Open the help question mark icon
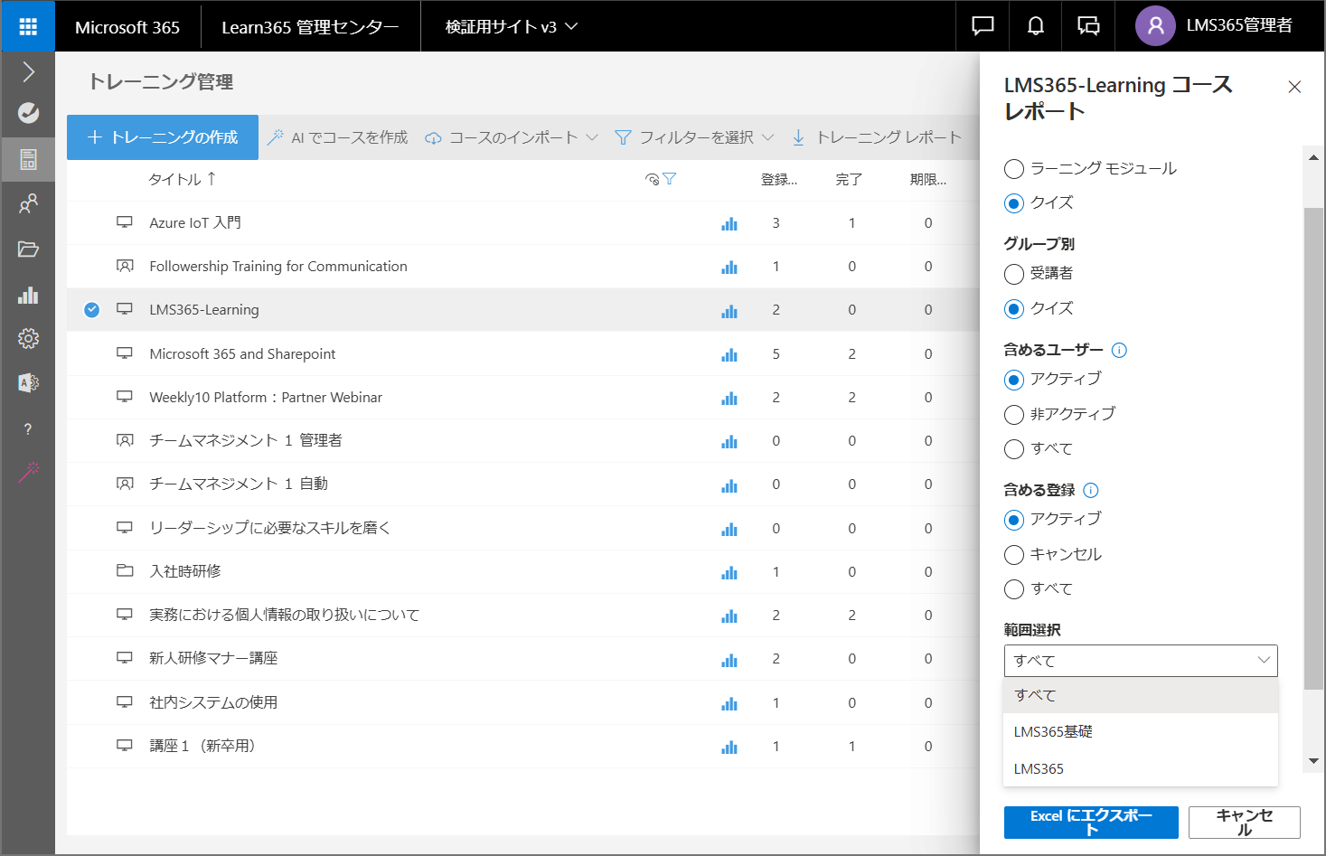1326x856 pixels. coord(28,429)
